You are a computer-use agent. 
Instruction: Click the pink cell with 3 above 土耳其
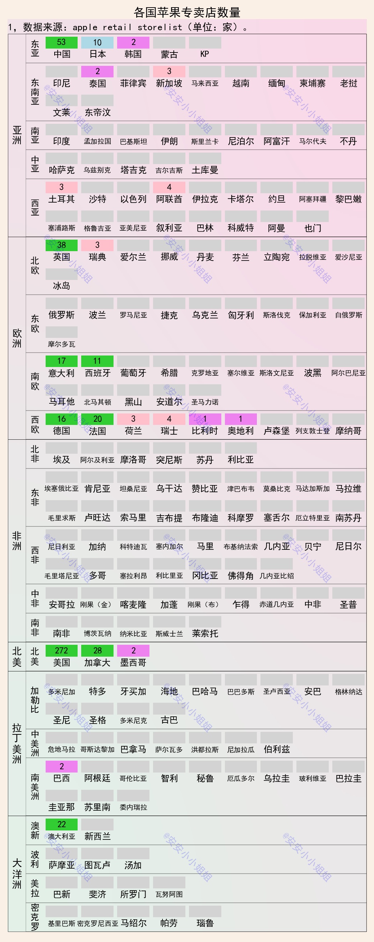[x=61, y=187]
